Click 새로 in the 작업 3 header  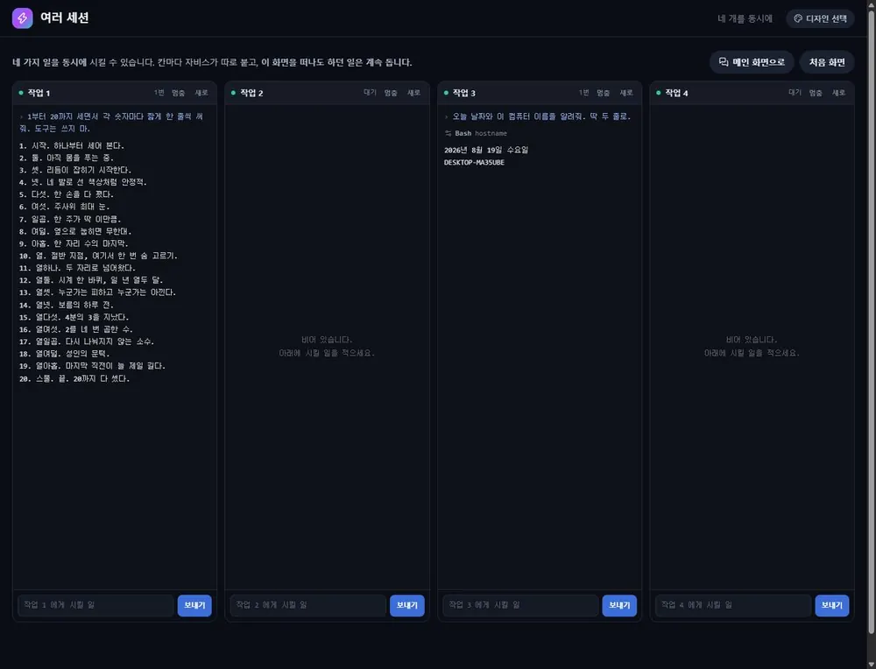pos(625,93)
